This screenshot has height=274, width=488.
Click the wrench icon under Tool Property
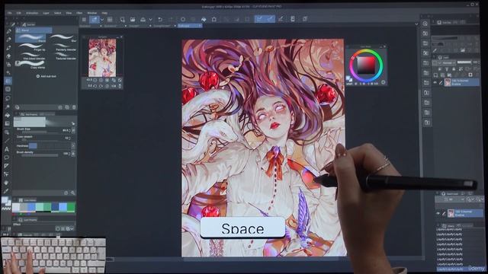tap(73, 193)
